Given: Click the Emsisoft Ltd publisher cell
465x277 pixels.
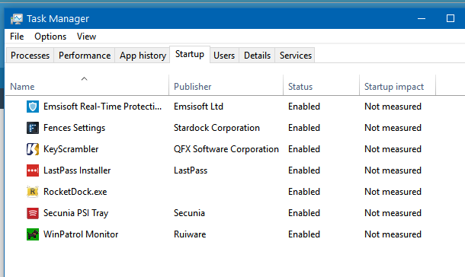Looking at the screenshot, I should 198,107.
